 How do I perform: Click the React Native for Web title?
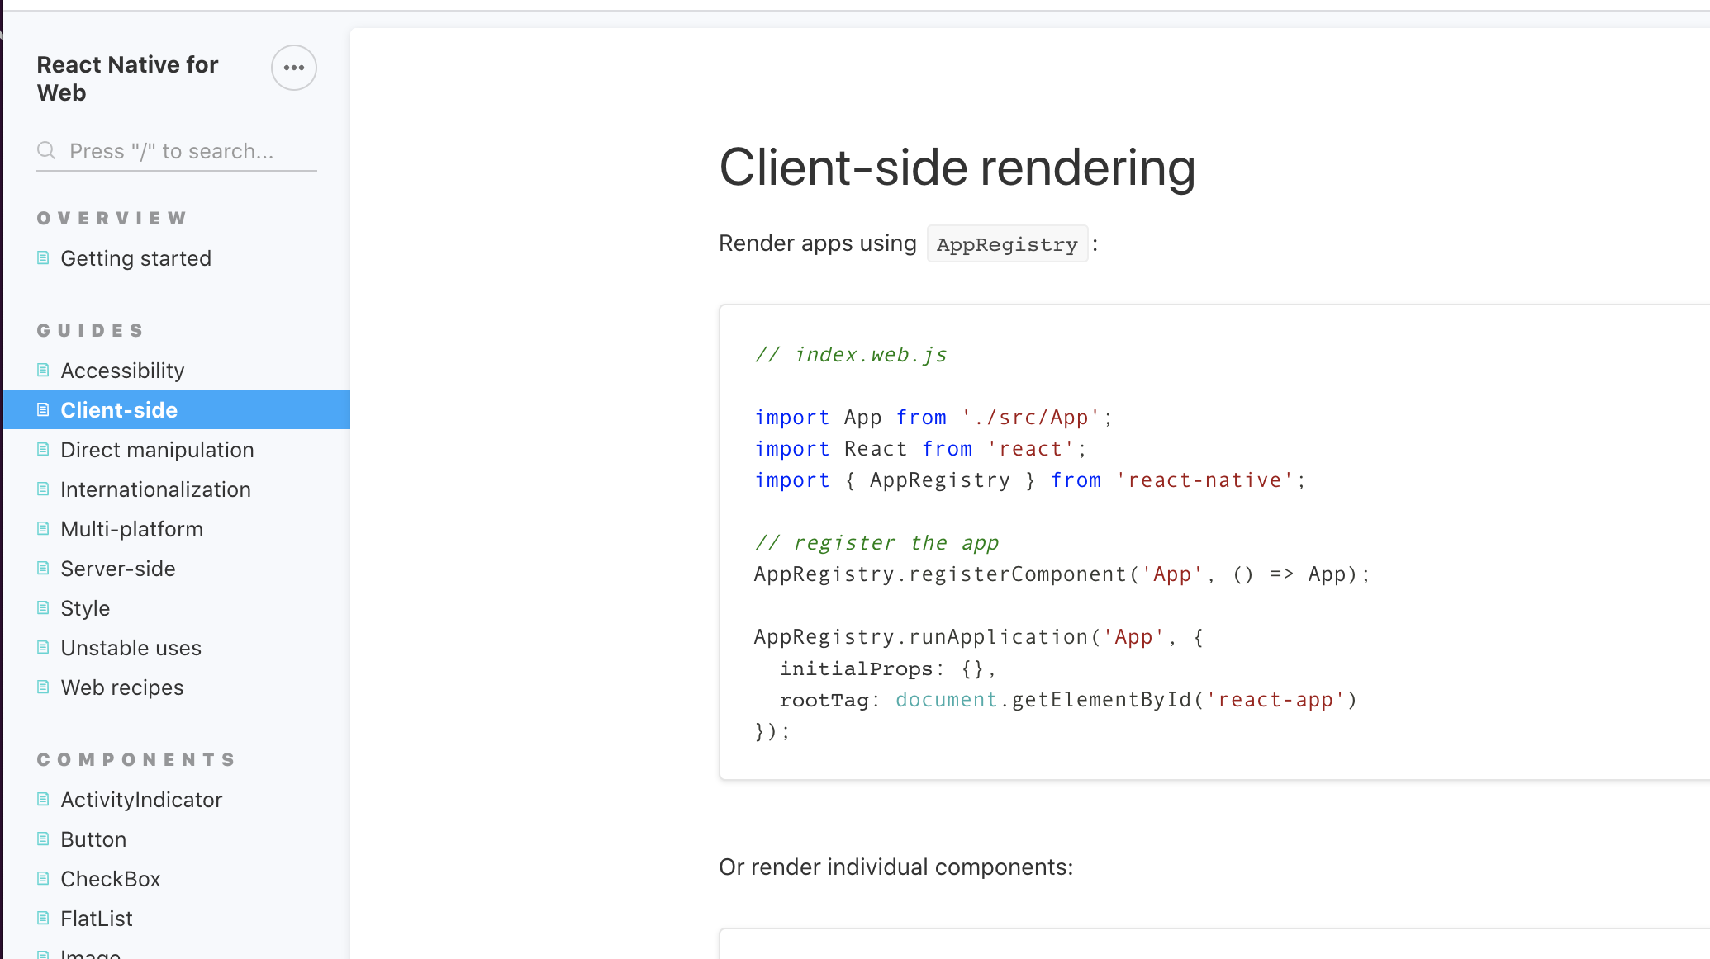click(x=126, y=78)
